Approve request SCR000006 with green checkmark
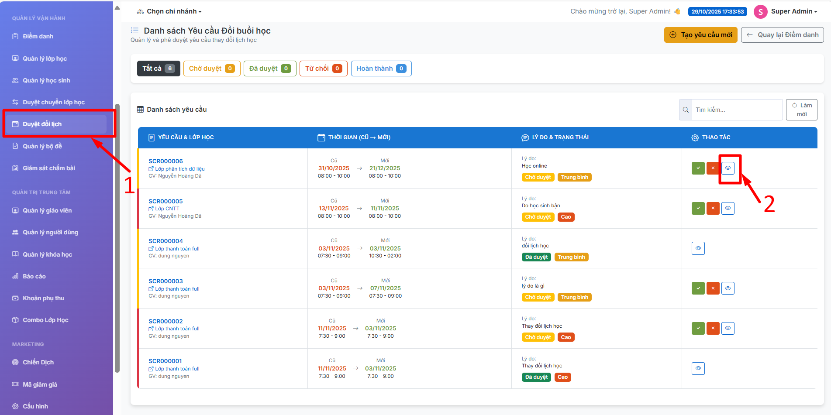Image resolution: width=831 pixels, height=415 pixels. click(698, 168)
